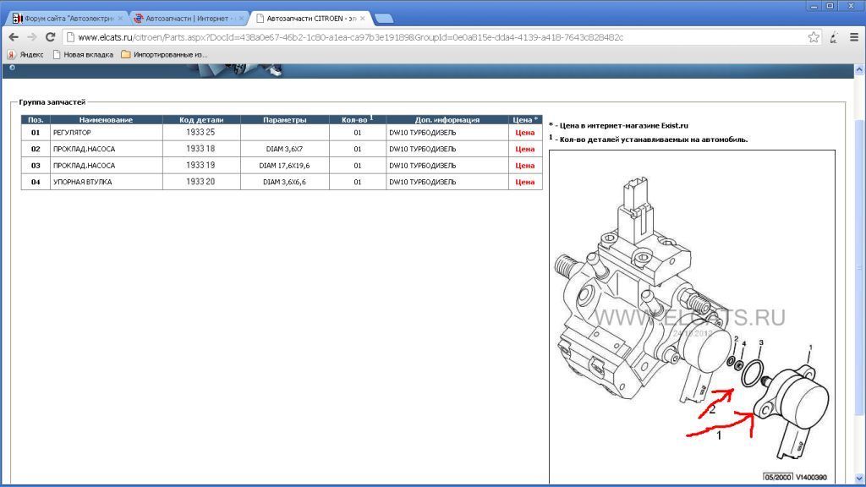The width and height of the screenshot is (866, 487).
Task: Open a new browser tab
Action: [384, 19]
